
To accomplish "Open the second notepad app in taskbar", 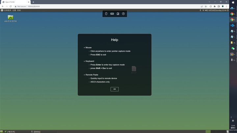I will click(x=233, y=37).
